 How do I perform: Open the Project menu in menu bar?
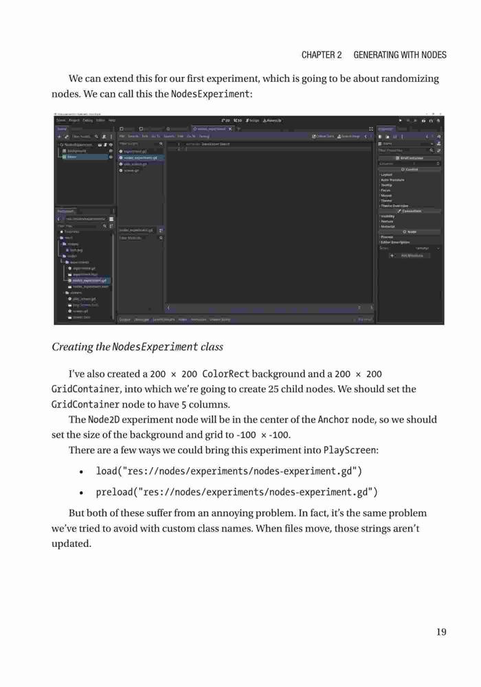pos(74,120)
